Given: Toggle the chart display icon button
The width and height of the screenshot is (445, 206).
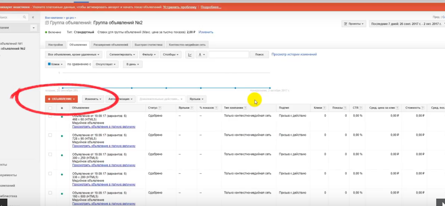Looking at the screenshot, I should (190, 54).
